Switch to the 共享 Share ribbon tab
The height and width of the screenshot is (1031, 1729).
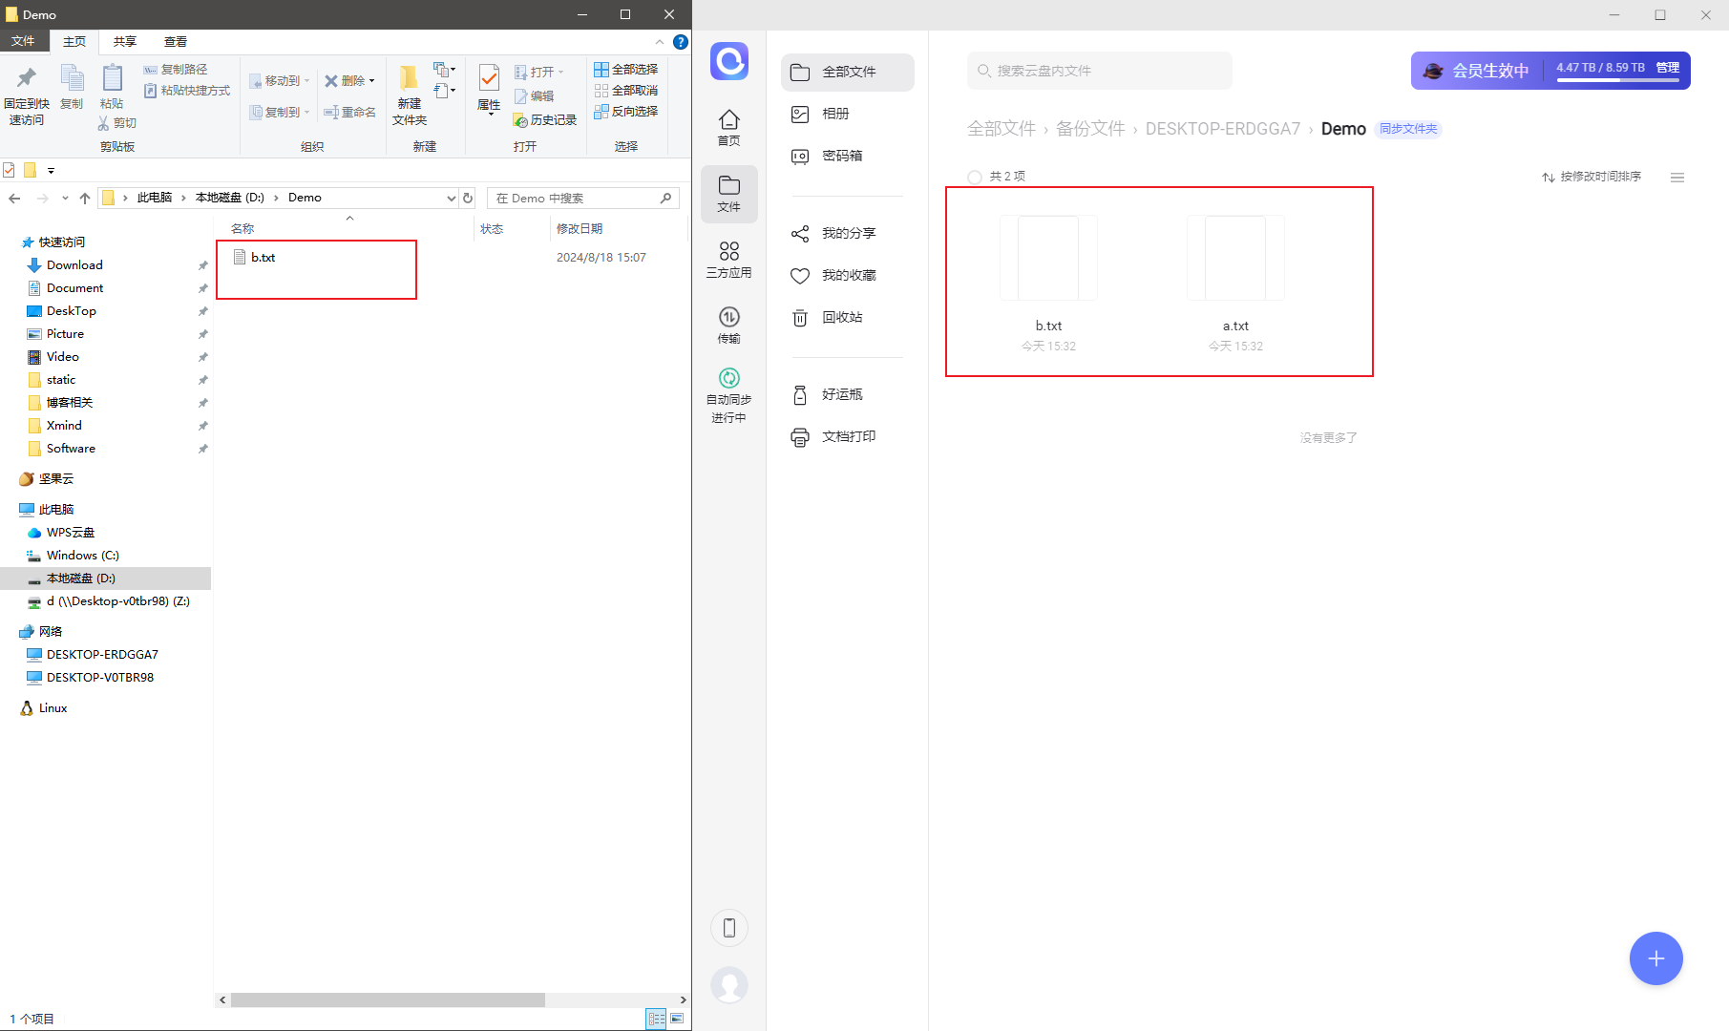pyautogui.click(x=125, y=42)
